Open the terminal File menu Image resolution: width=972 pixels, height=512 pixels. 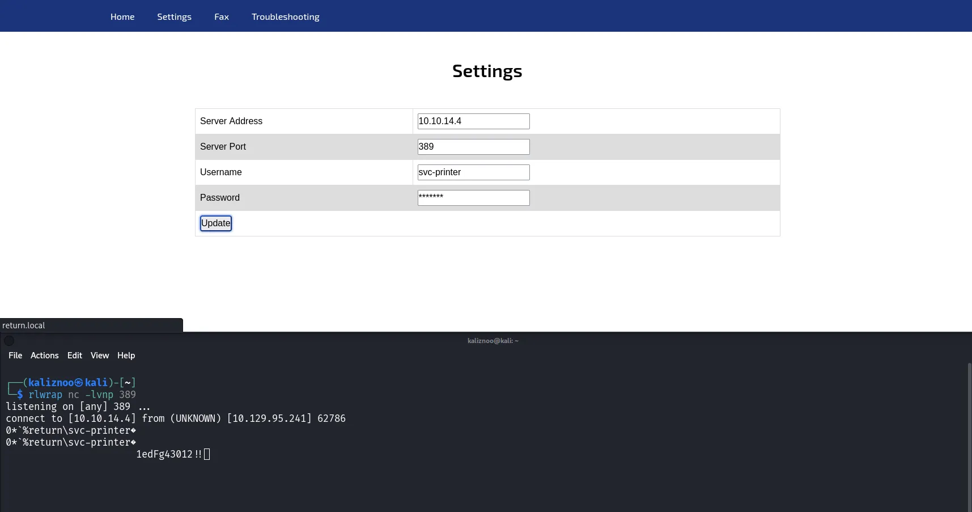coord(15,356)
